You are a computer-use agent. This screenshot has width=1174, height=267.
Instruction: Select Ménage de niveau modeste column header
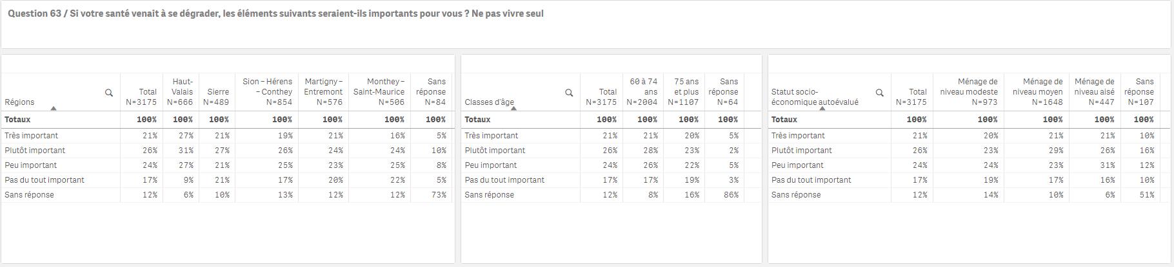coord(968,92)
